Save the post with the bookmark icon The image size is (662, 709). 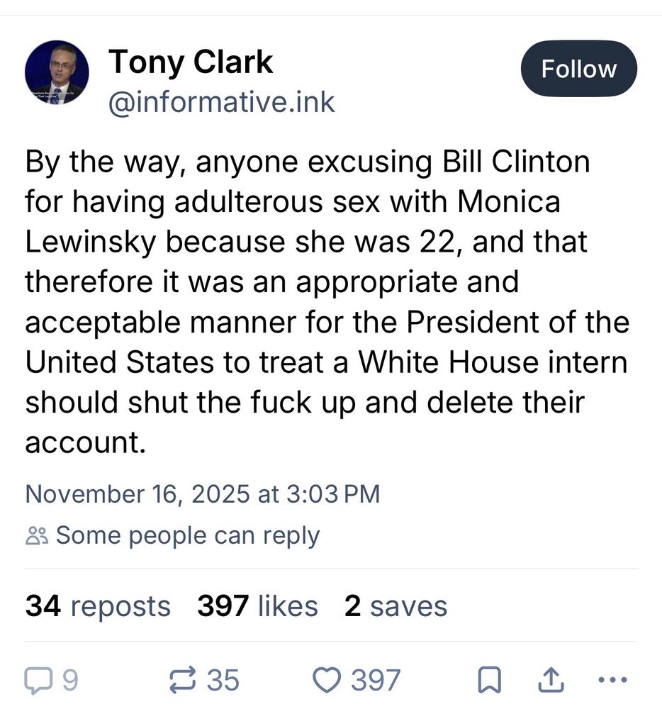pos(489,680)
